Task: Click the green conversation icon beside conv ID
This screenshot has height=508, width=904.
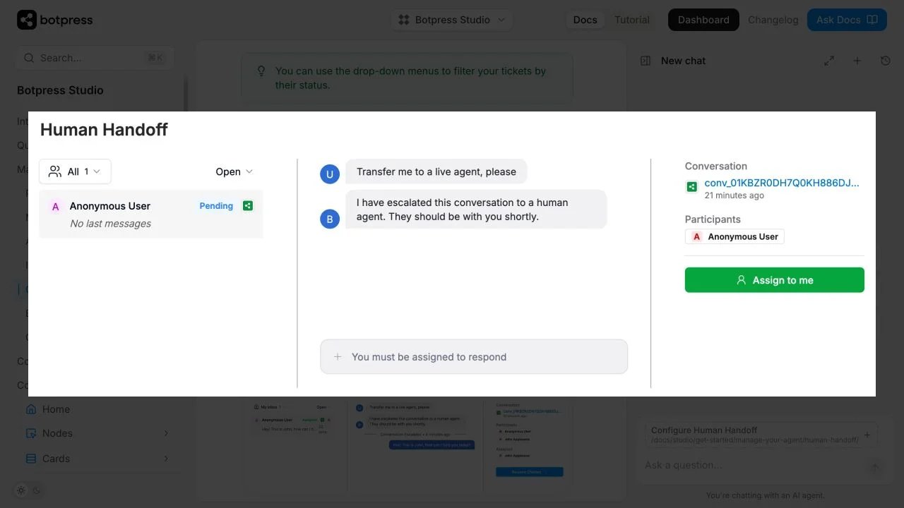Action: [x=692, y=187]
